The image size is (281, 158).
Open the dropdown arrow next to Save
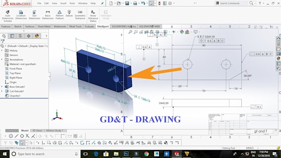[x=131, y=3]
